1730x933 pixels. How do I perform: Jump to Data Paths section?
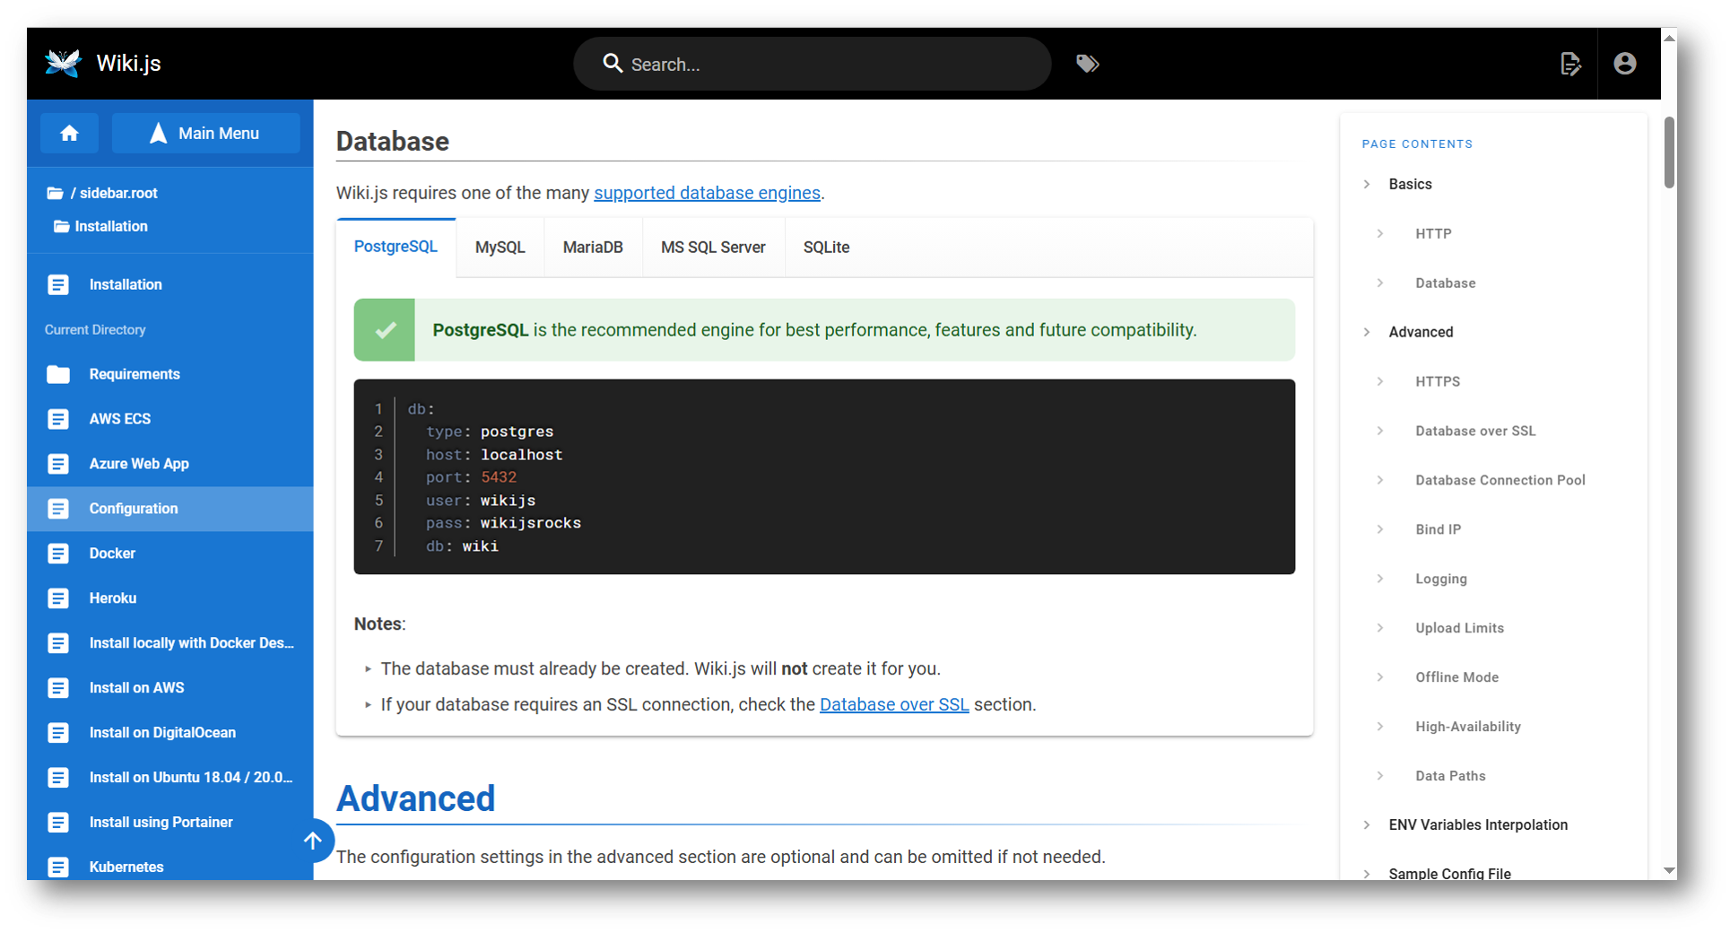click(1450, 776)
